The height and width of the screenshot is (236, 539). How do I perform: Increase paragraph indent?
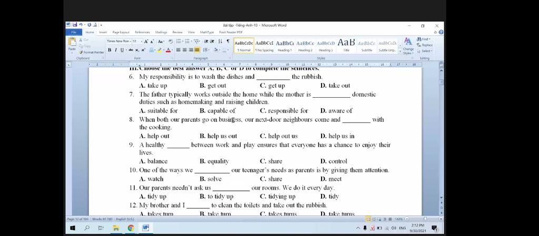point(212,42)
